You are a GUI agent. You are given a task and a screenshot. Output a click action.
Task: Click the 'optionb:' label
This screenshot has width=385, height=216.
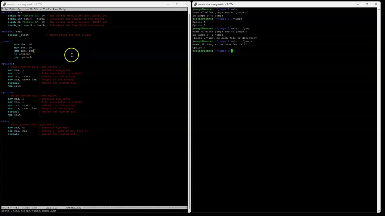click(x=8, y=92)
